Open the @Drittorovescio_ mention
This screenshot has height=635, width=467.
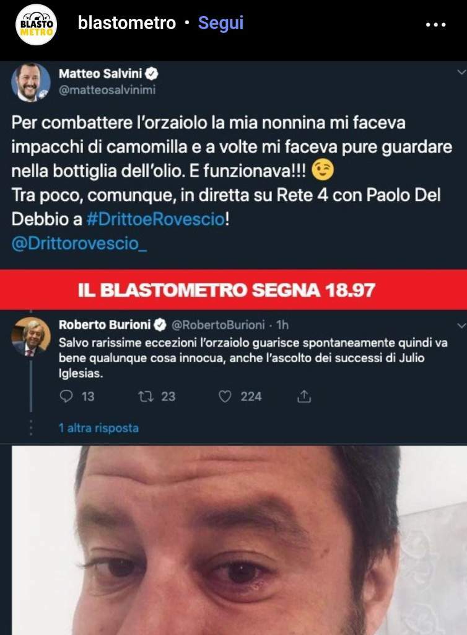pyautogui.click(x=79, y=243)
